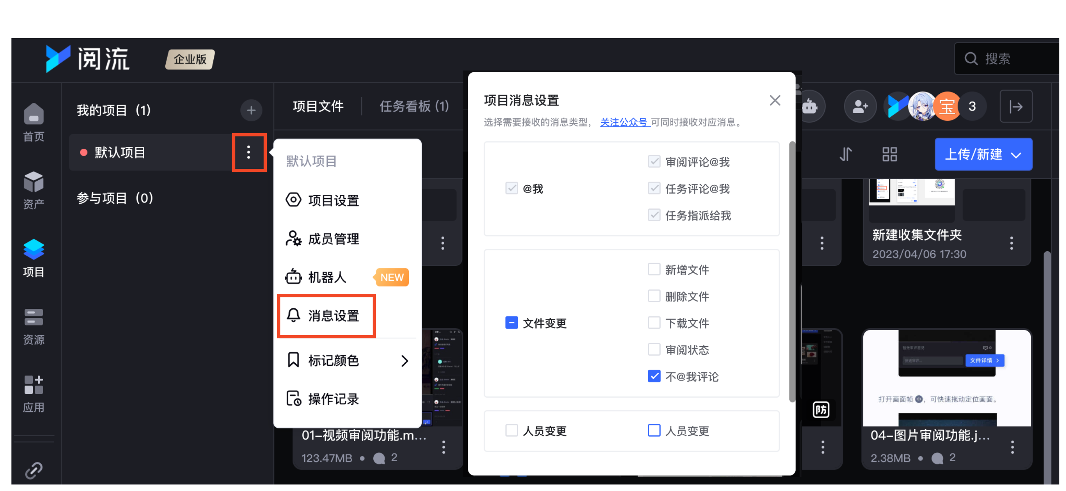
Task: Open 成员管理 from the menu
Action: click(347, 239)
